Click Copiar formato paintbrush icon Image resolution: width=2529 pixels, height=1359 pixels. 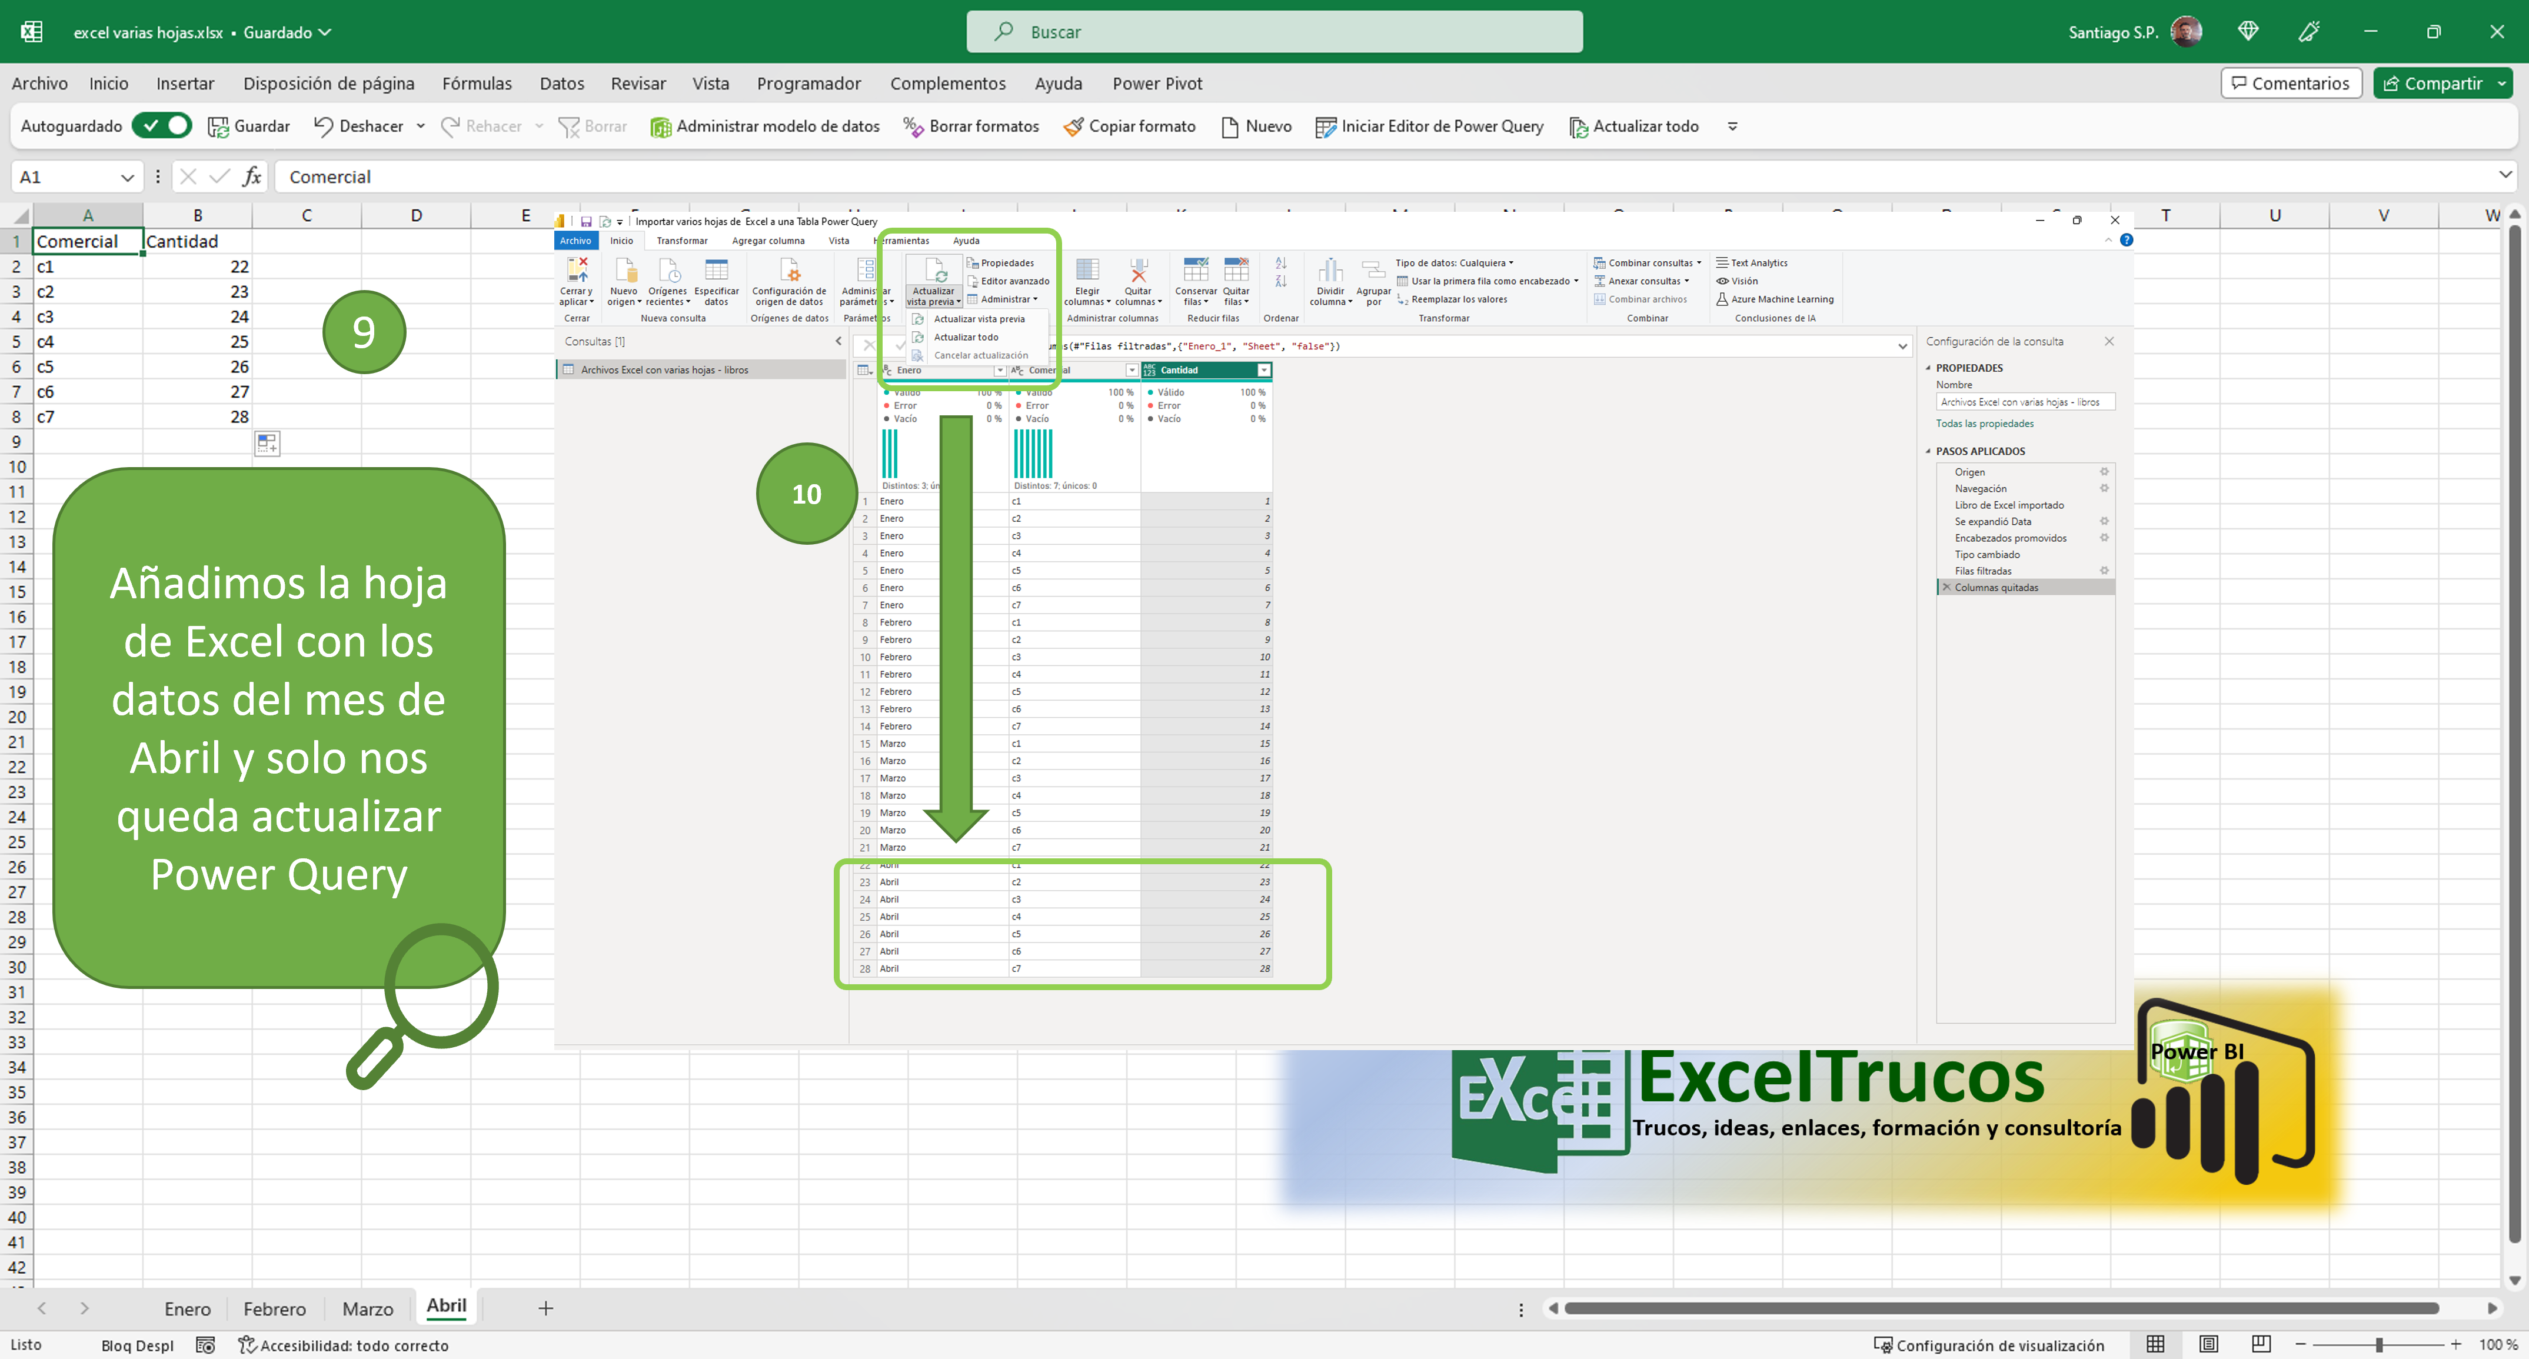[x=1073, y=126]
